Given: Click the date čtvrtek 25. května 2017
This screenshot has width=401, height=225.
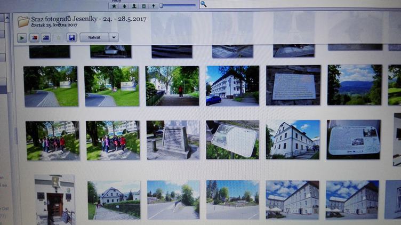Looking at the screenshot, I should pyautogui.click(x=54, y=25).
